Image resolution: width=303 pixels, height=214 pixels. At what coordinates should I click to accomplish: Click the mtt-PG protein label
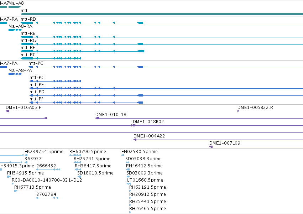36,63
